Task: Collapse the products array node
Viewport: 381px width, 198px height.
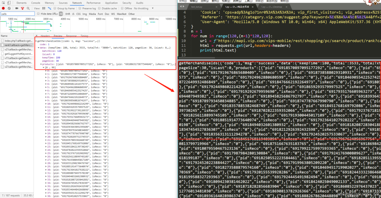Action: tap(41, 64)
